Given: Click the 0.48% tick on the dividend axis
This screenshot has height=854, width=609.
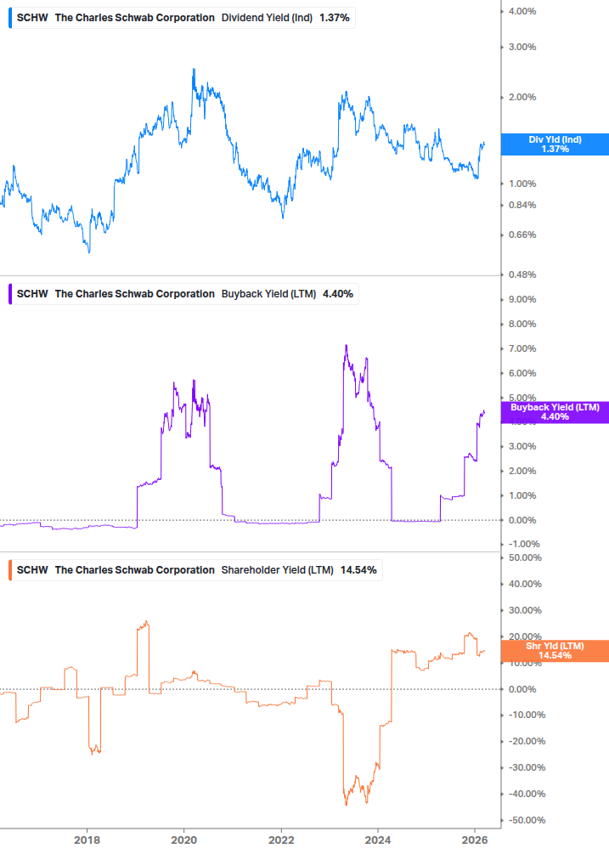Looking at the screenshot, I should click(522, 275).
